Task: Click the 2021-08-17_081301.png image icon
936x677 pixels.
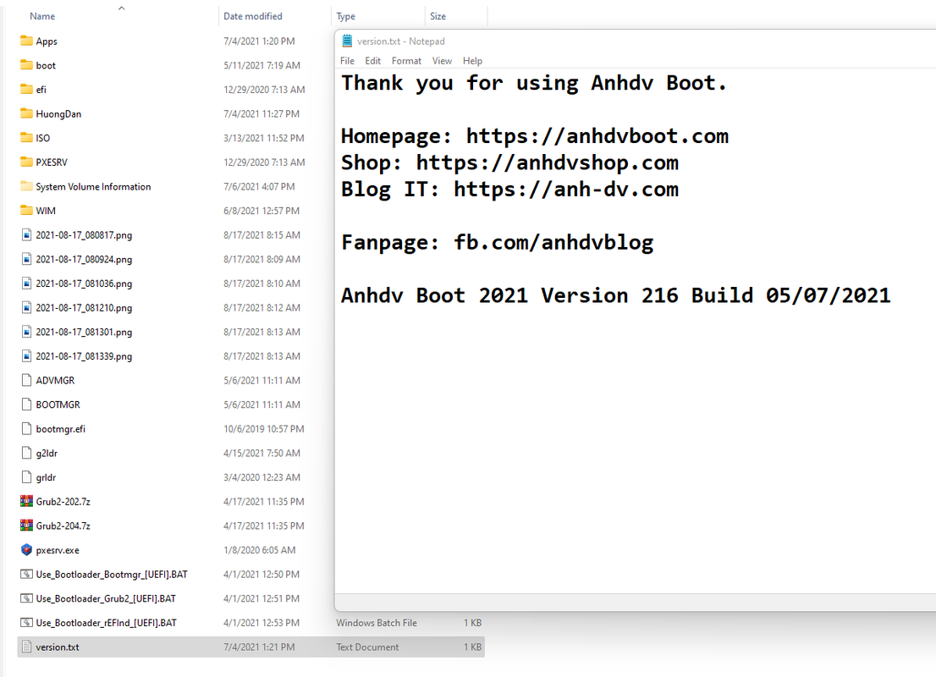Action: 26,332
